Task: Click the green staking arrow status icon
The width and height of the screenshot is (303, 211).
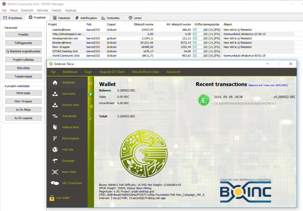Action: (90, 95)
